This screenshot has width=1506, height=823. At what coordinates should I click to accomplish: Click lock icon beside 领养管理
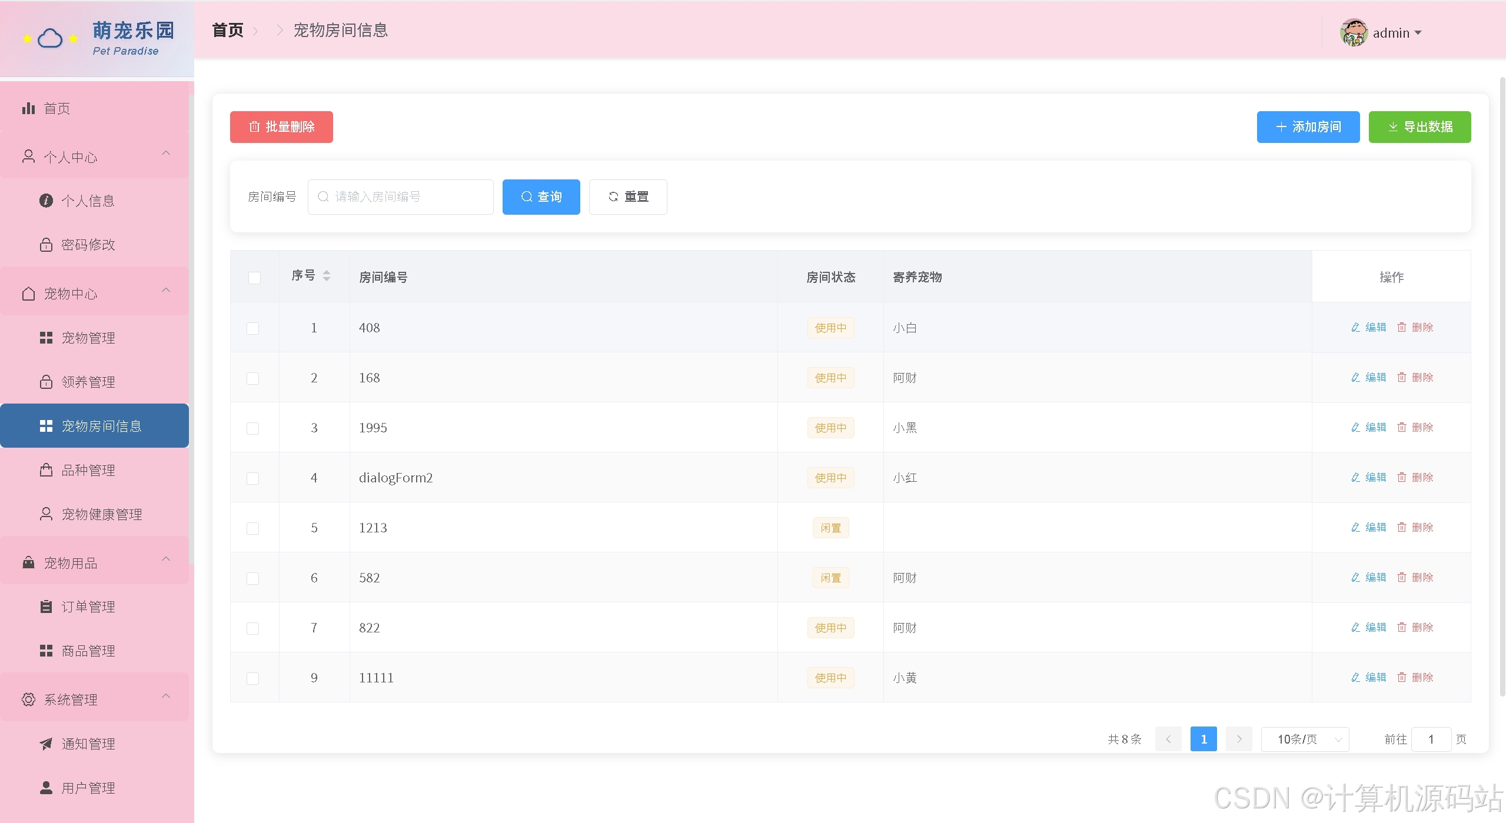pyautogui.click(x=46, y=382)
